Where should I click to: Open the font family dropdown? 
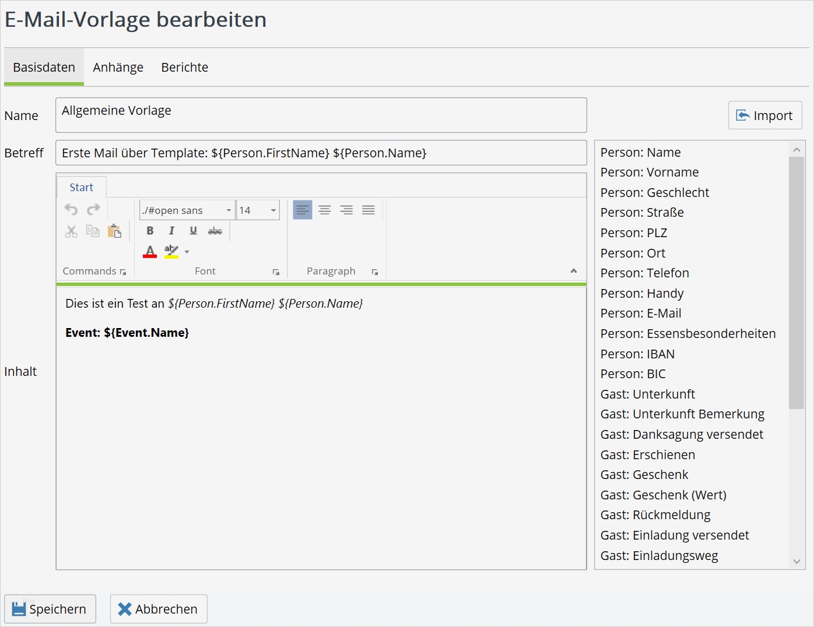pos(229,210)
